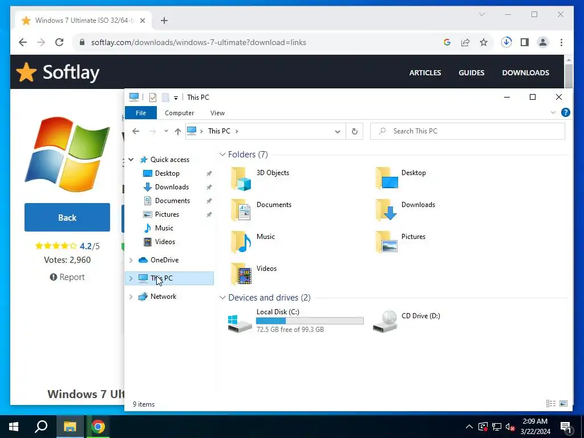Expand the This PC tree node
The width and height of the screenshot is (584, 438).
click(131, 278)
